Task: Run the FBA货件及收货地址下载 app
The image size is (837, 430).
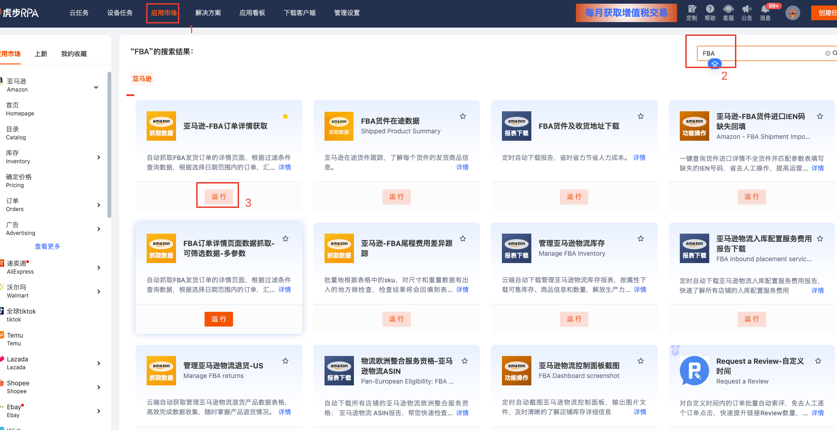Action: tap(574, 197)
